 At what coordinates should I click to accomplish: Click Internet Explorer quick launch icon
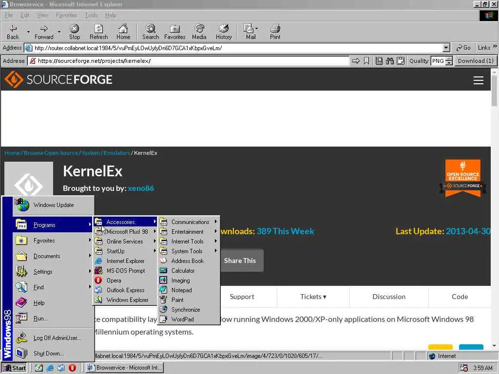50,368
